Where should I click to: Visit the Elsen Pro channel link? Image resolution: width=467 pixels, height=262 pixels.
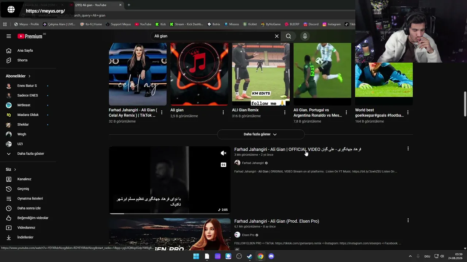pyautogui.click(x=248, y=235)
